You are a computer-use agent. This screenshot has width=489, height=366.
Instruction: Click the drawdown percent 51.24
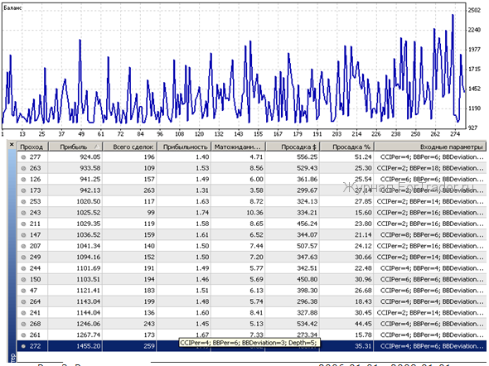coord(363,157)
